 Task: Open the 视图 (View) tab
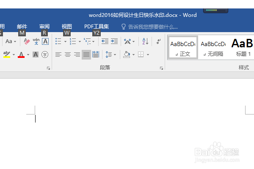pos(67,27)
